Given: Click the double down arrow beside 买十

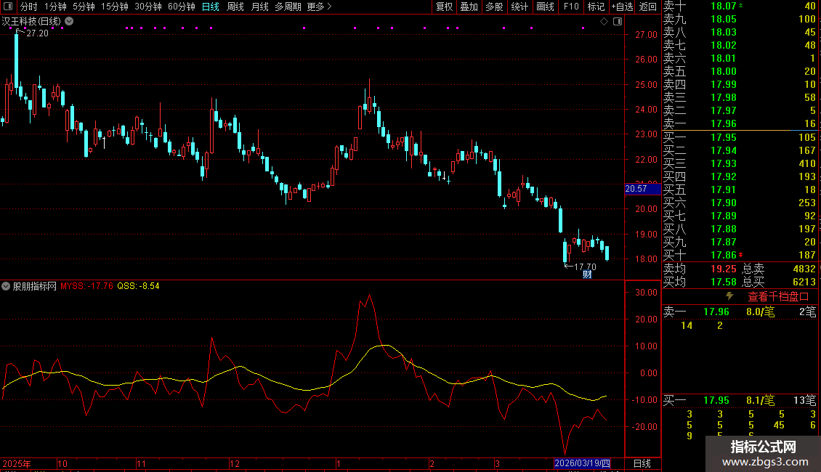Looking at the screenshot, I should click(x=740, y=256).
